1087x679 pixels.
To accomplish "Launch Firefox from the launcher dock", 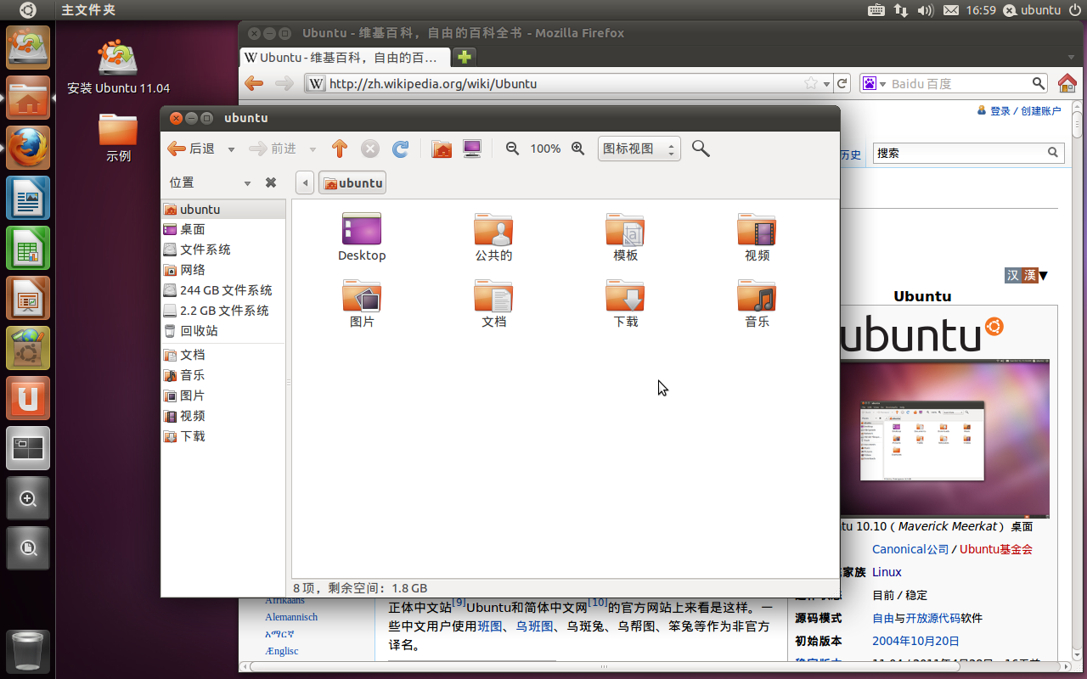I will click(x=28, y=148).
